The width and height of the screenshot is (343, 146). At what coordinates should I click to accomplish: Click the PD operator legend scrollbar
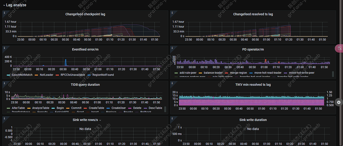point(333,74)
